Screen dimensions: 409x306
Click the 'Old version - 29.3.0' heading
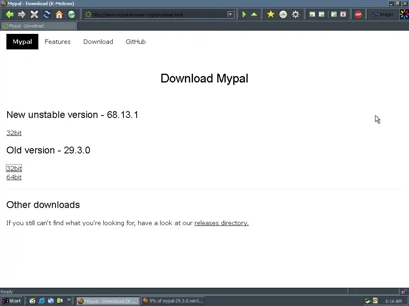pos(48,150)
